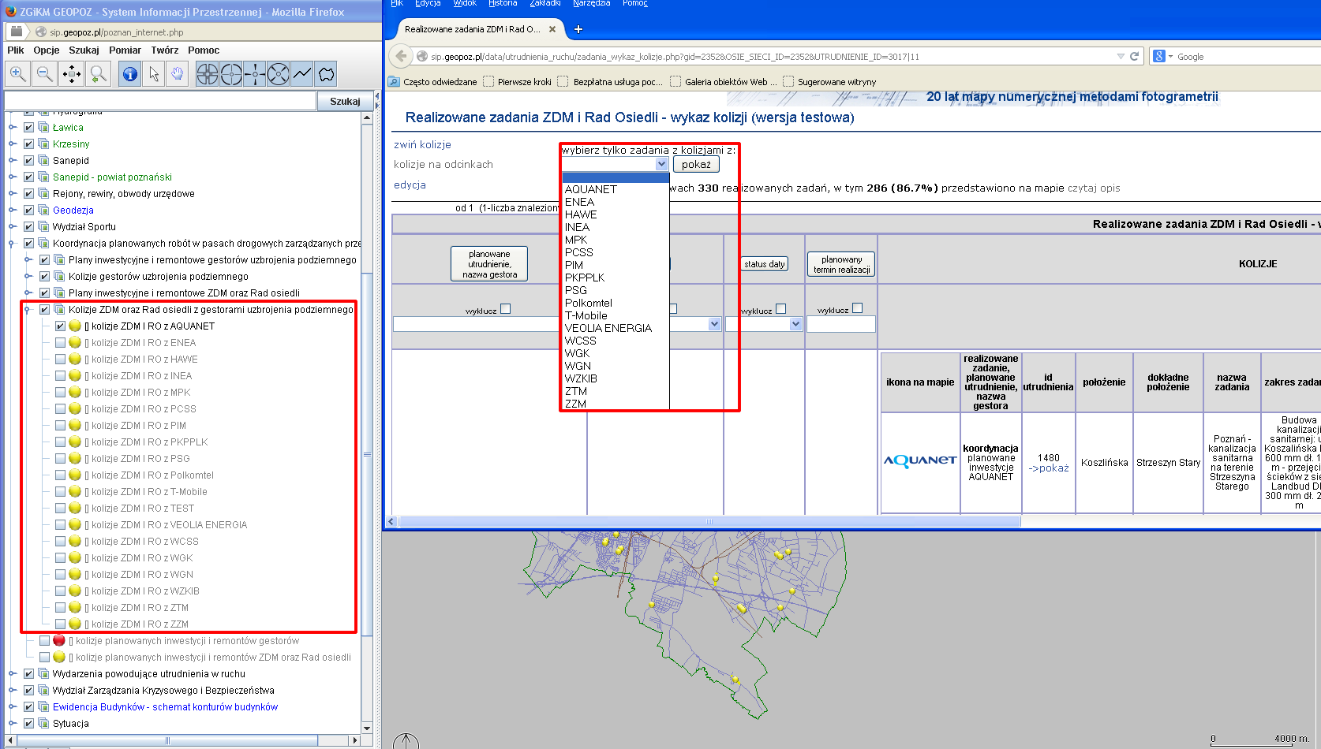Click the zwiń kolizje link

click(422, 144)
